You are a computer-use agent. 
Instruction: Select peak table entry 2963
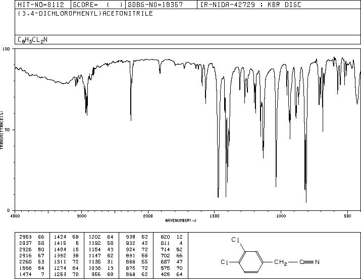(31, 237)
